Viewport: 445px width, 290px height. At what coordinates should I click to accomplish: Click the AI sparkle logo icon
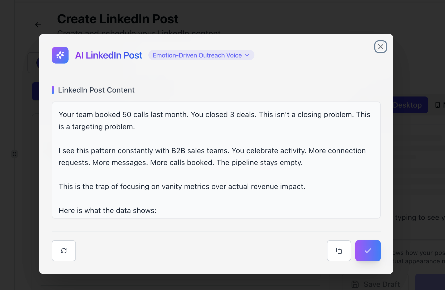60,55
